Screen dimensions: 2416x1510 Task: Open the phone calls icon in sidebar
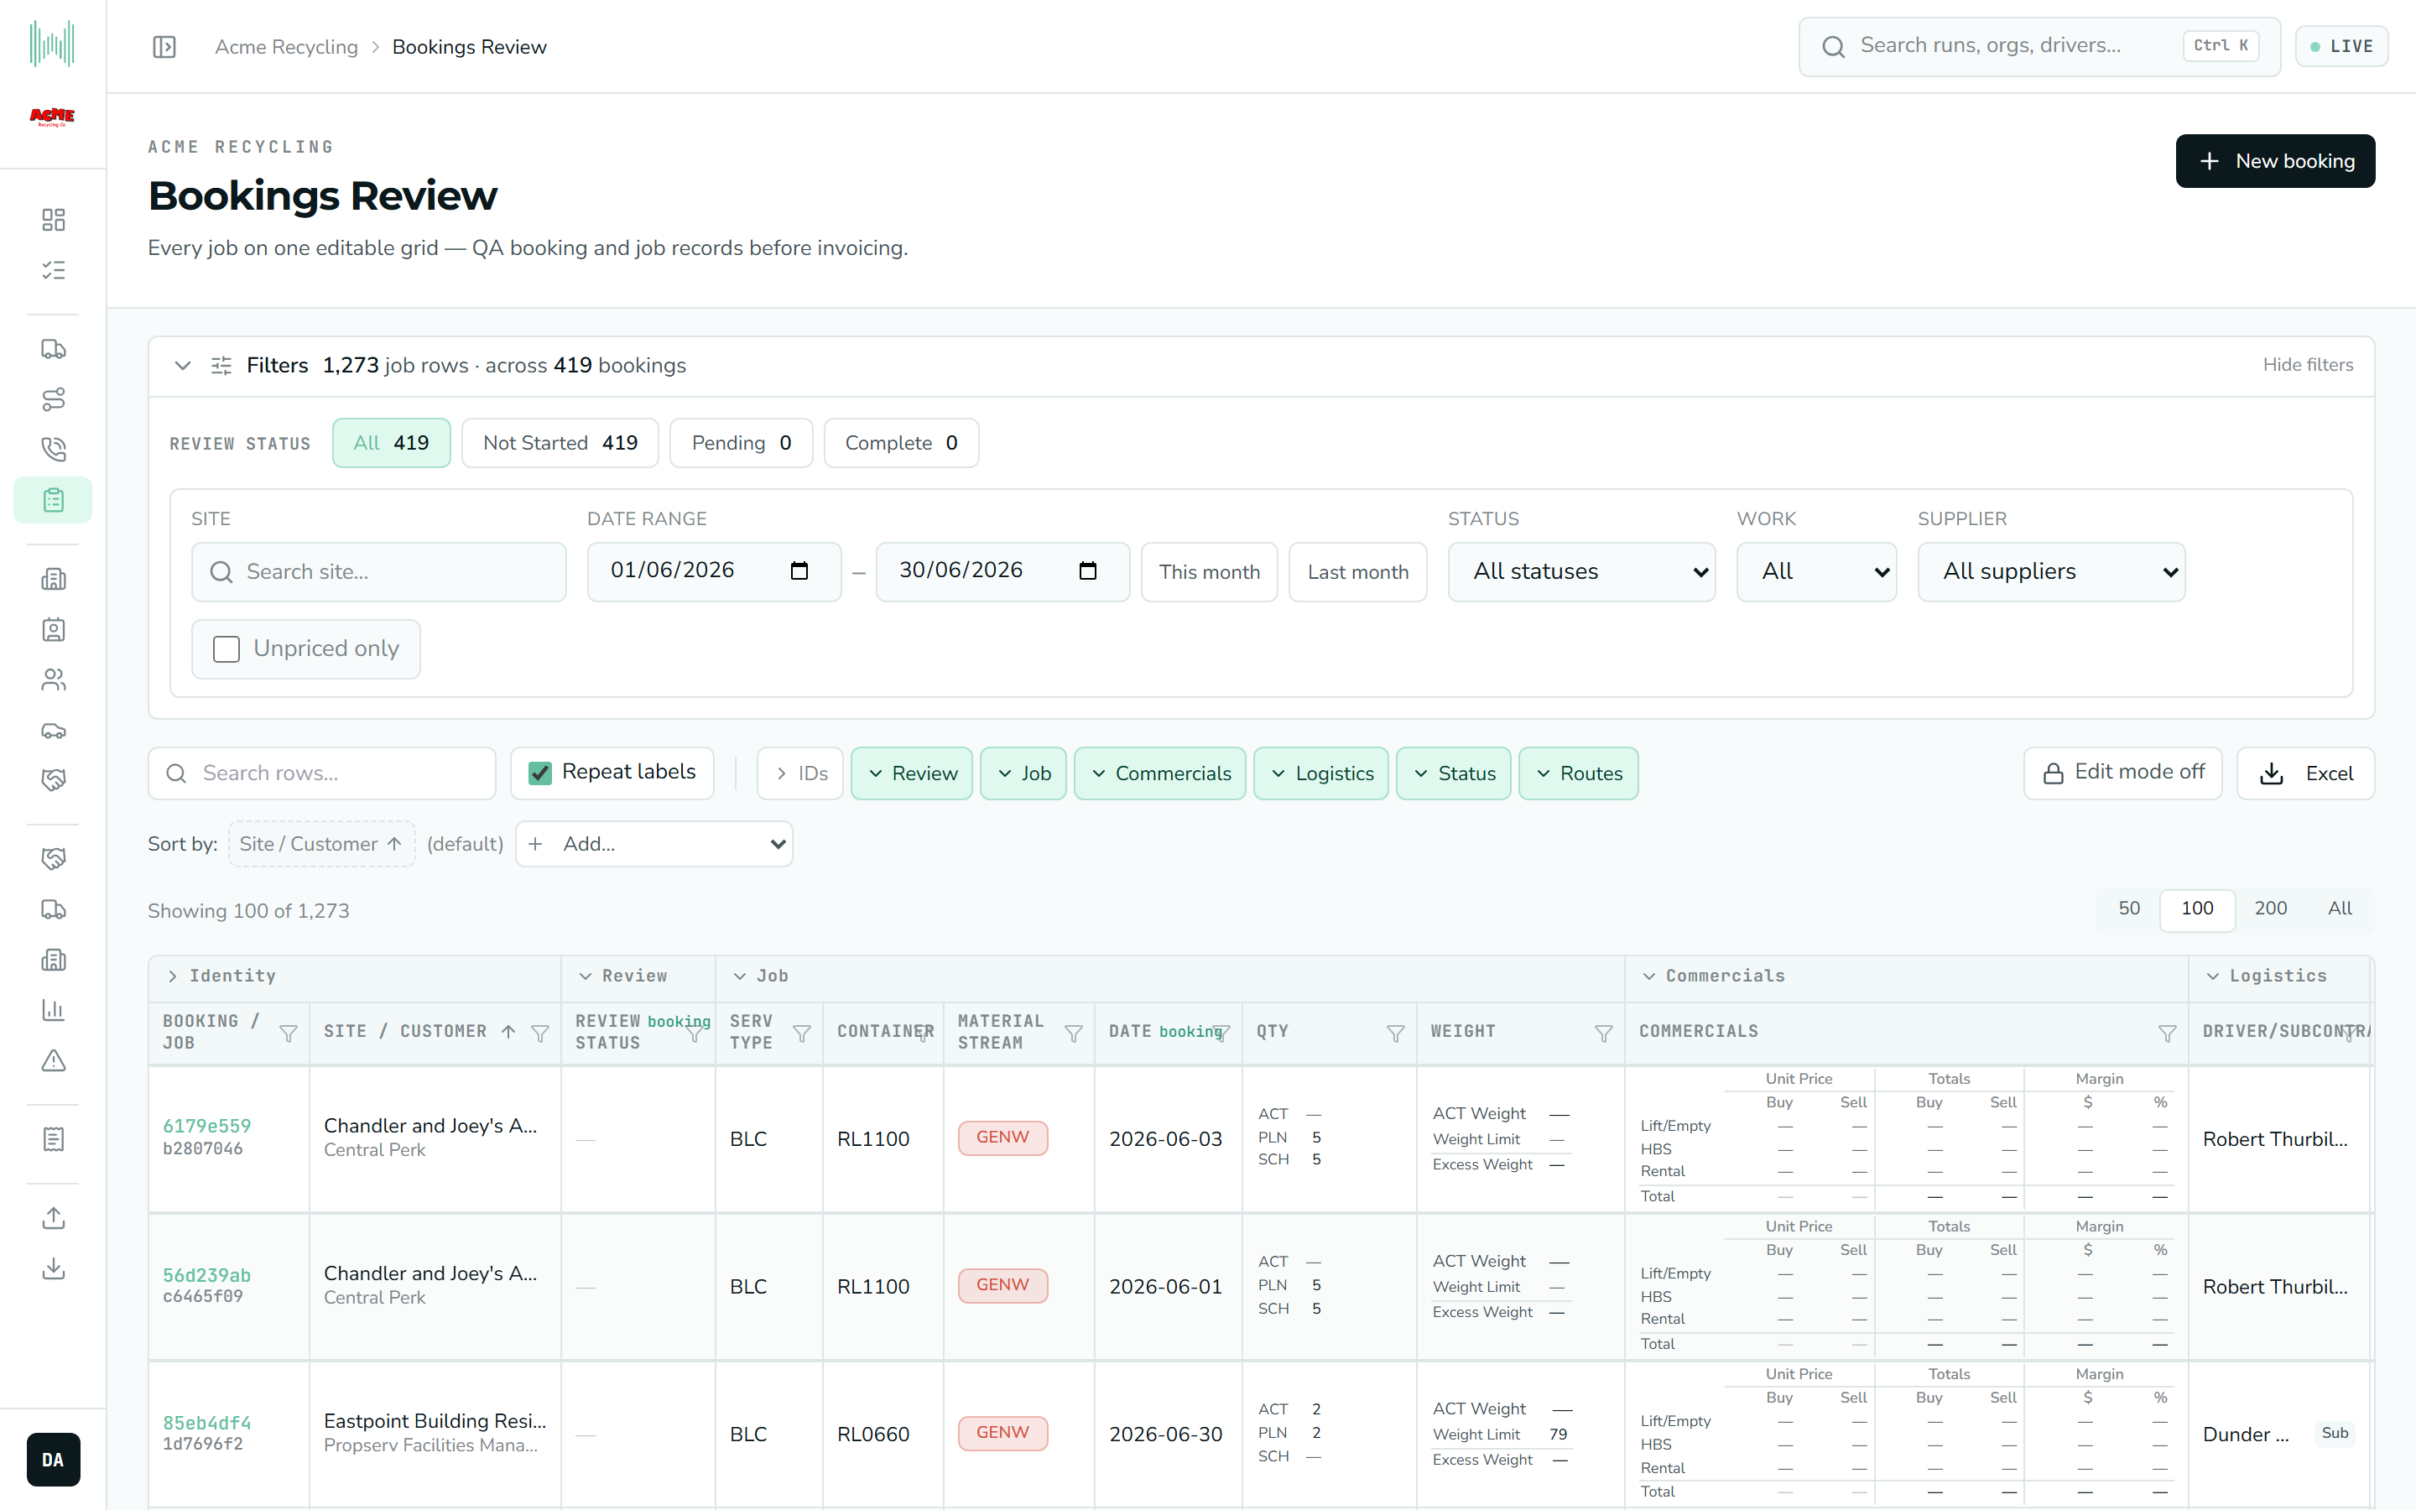[x=53, y=450]
